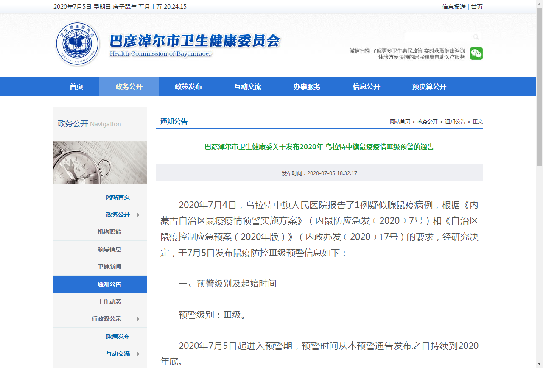Image resolution: width=543 pixels, height=368 pixels.
Task: Click the green WeChat icon
Action: click(476, 53)
